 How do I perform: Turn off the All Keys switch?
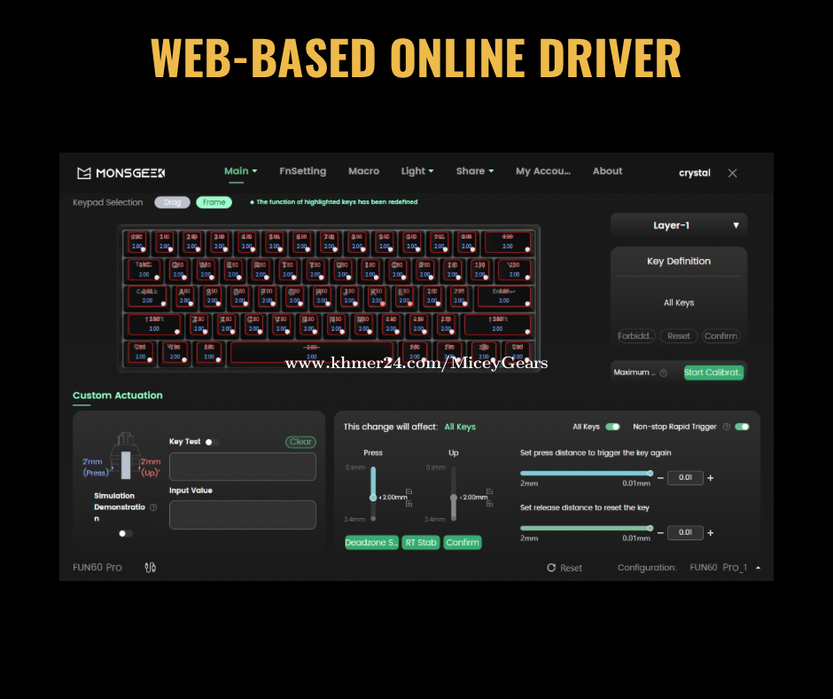point(612,427)
